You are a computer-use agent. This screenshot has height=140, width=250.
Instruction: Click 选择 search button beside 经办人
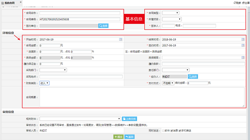[193, 76]
